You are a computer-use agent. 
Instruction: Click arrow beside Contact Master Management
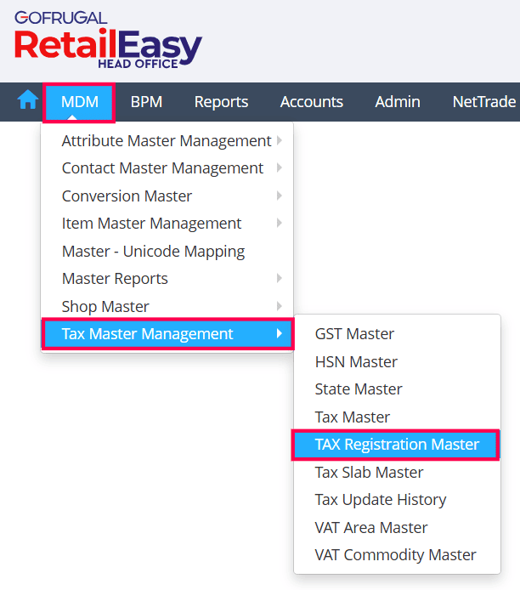tap(279, 167)
